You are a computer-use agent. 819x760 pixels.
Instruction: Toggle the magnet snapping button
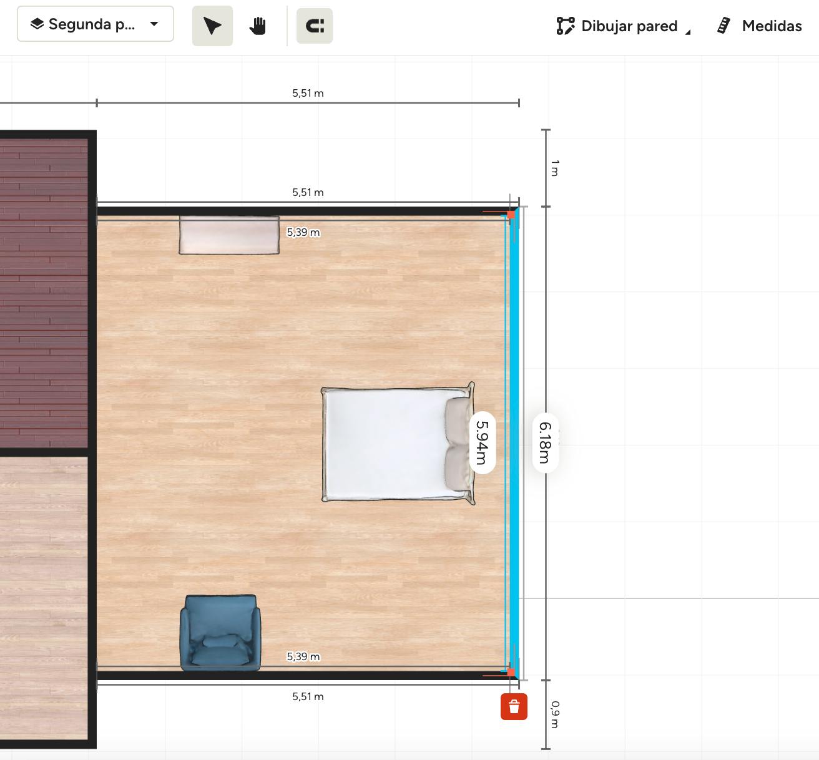pyautogui.click(x=315, y=26)
